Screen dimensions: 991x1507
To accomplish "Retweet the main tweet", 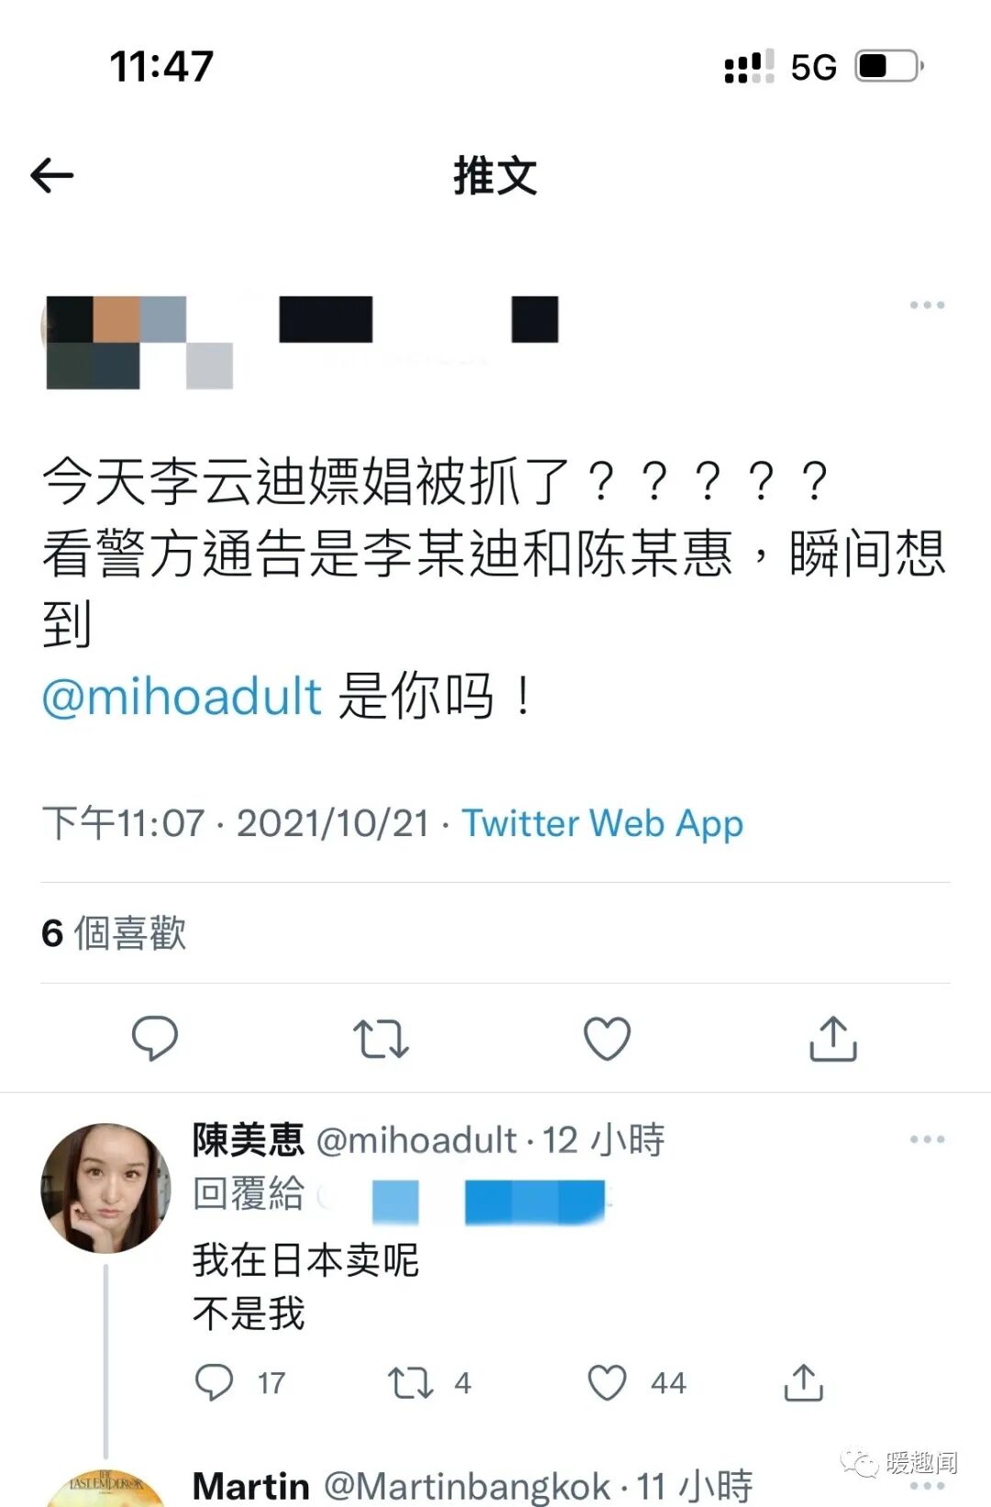I will point(381,1039).
